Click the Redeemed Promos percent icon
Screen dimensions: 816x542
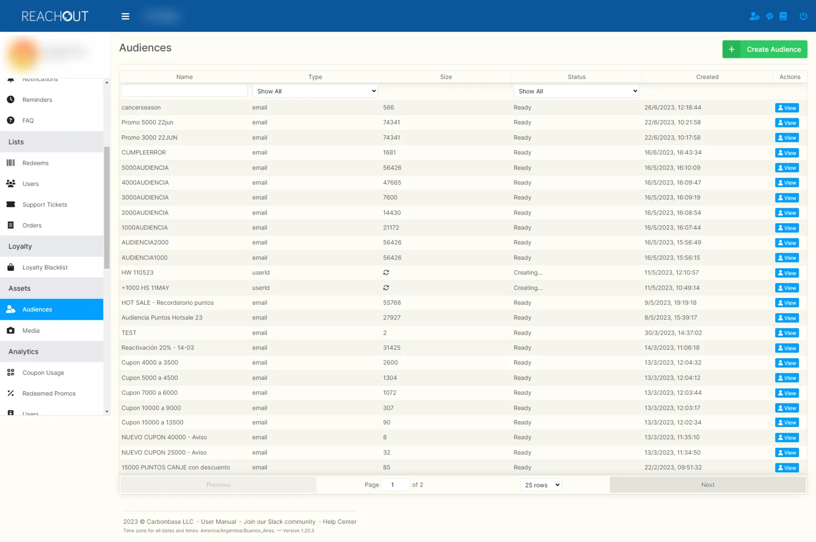point(11,393)
